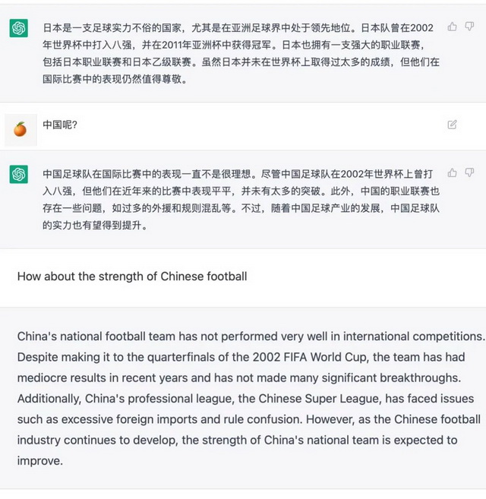Image resolution: width=486 pixels, height=499 pixels.
Task: Edit the "中国呢?" user message
Action: (x=453, y=125)
